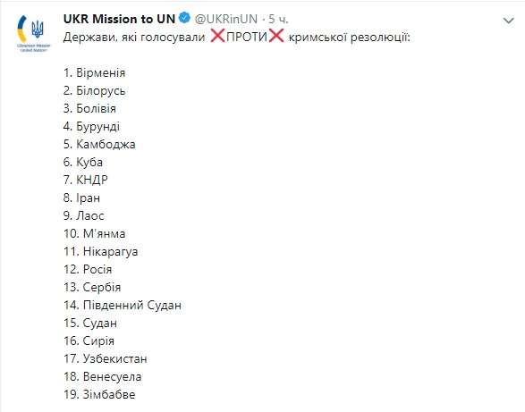Click the list entry Узбекистан

[x=106, y=358]
